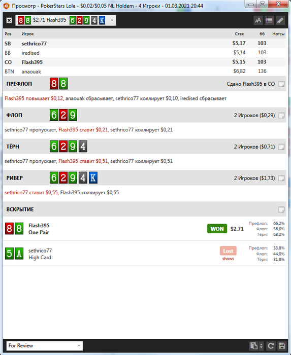The width and height of the screenshot is (291, 355).
Task: Select player row Flash395 in CO
Action: (x=145, y=62)
